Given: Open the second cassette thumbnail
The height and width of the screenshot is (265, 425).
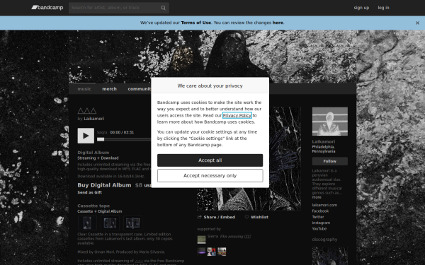Looking at the screenshot, I should tap(110, 223).
